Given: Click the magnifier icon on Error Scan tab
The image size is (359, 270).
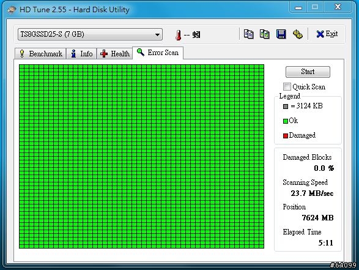Looking at the screenshot, I should click(141, 52).
